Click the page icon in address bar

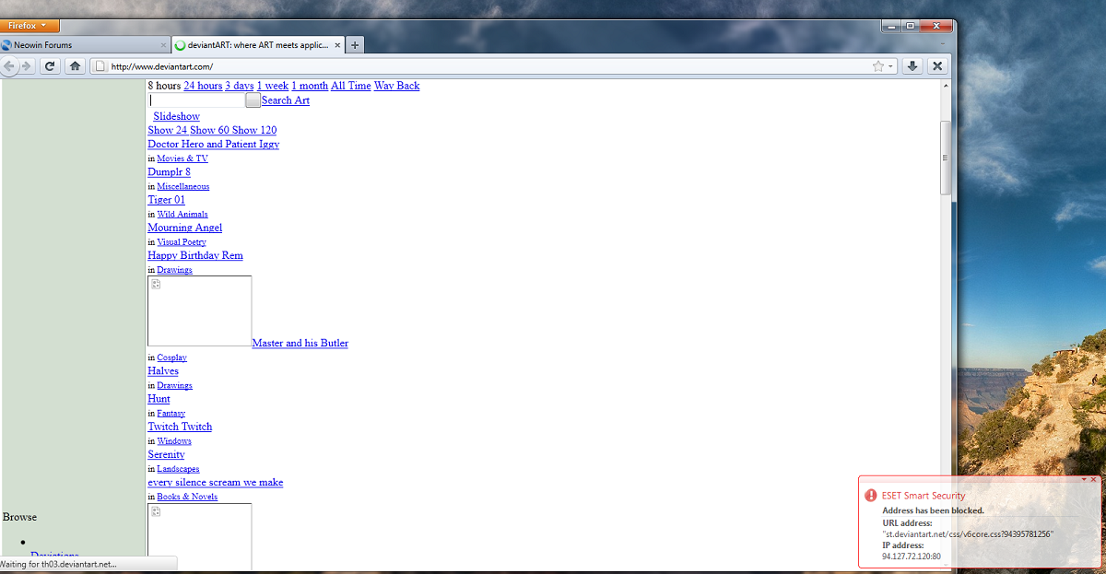point(100,66)
